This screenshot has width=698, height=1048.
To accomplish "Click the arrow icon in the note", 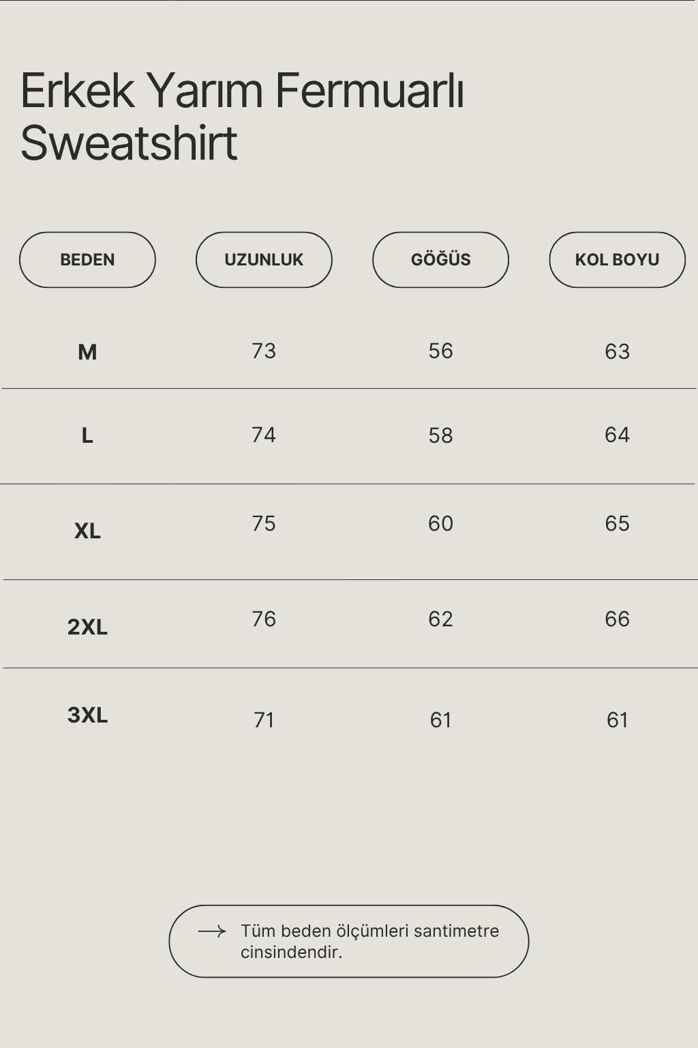I will coord(212,931).
